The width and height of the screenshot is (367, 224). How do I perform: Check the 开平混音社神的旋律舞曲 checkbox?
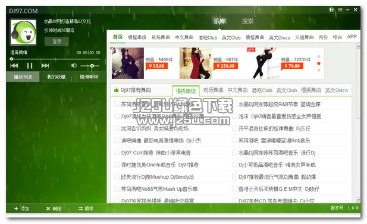(234, 128)
